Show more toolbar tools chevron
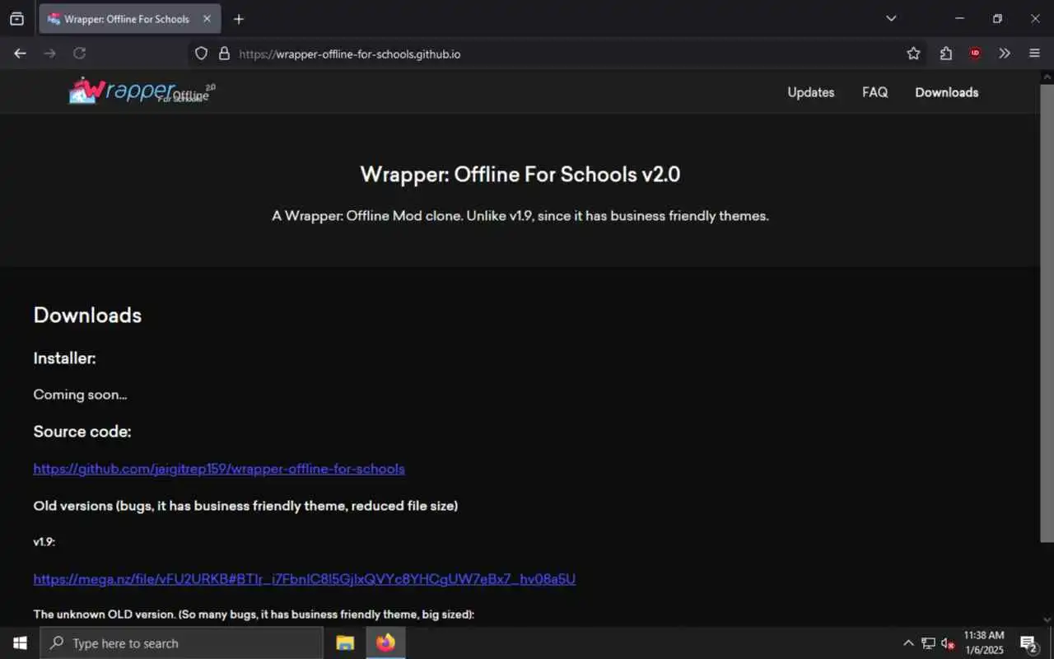 pos(1005,54)
